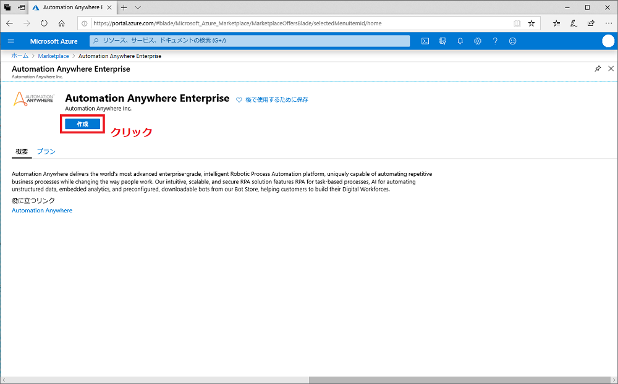618x384 pixels.
Task: Click the blue 作成 (Create) button
Action: 82,124
